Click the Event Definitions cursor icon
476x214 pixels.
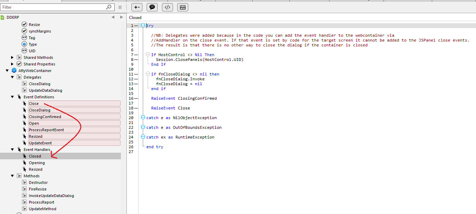(x=19, y=97)
